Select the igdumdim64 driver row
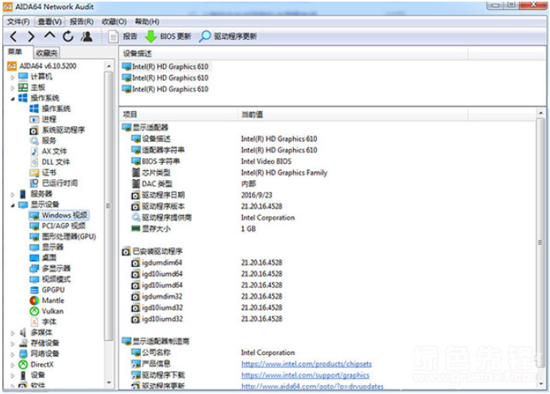550x394 pixels. [x=327, y=263]
